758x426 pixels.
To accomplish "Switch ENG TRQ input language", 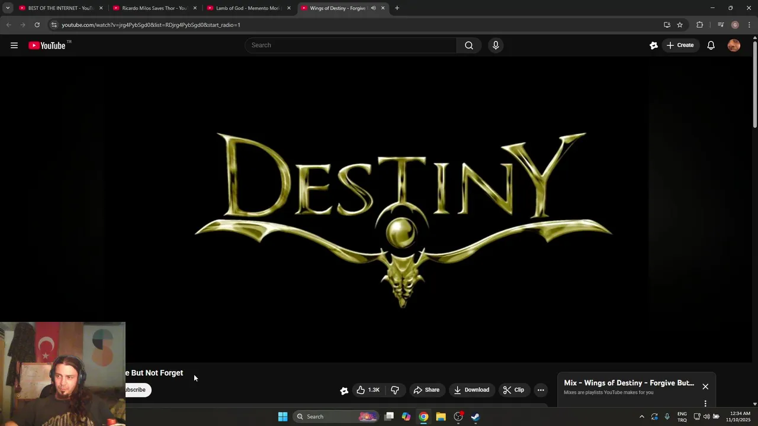I will click(x=682, y=417).
